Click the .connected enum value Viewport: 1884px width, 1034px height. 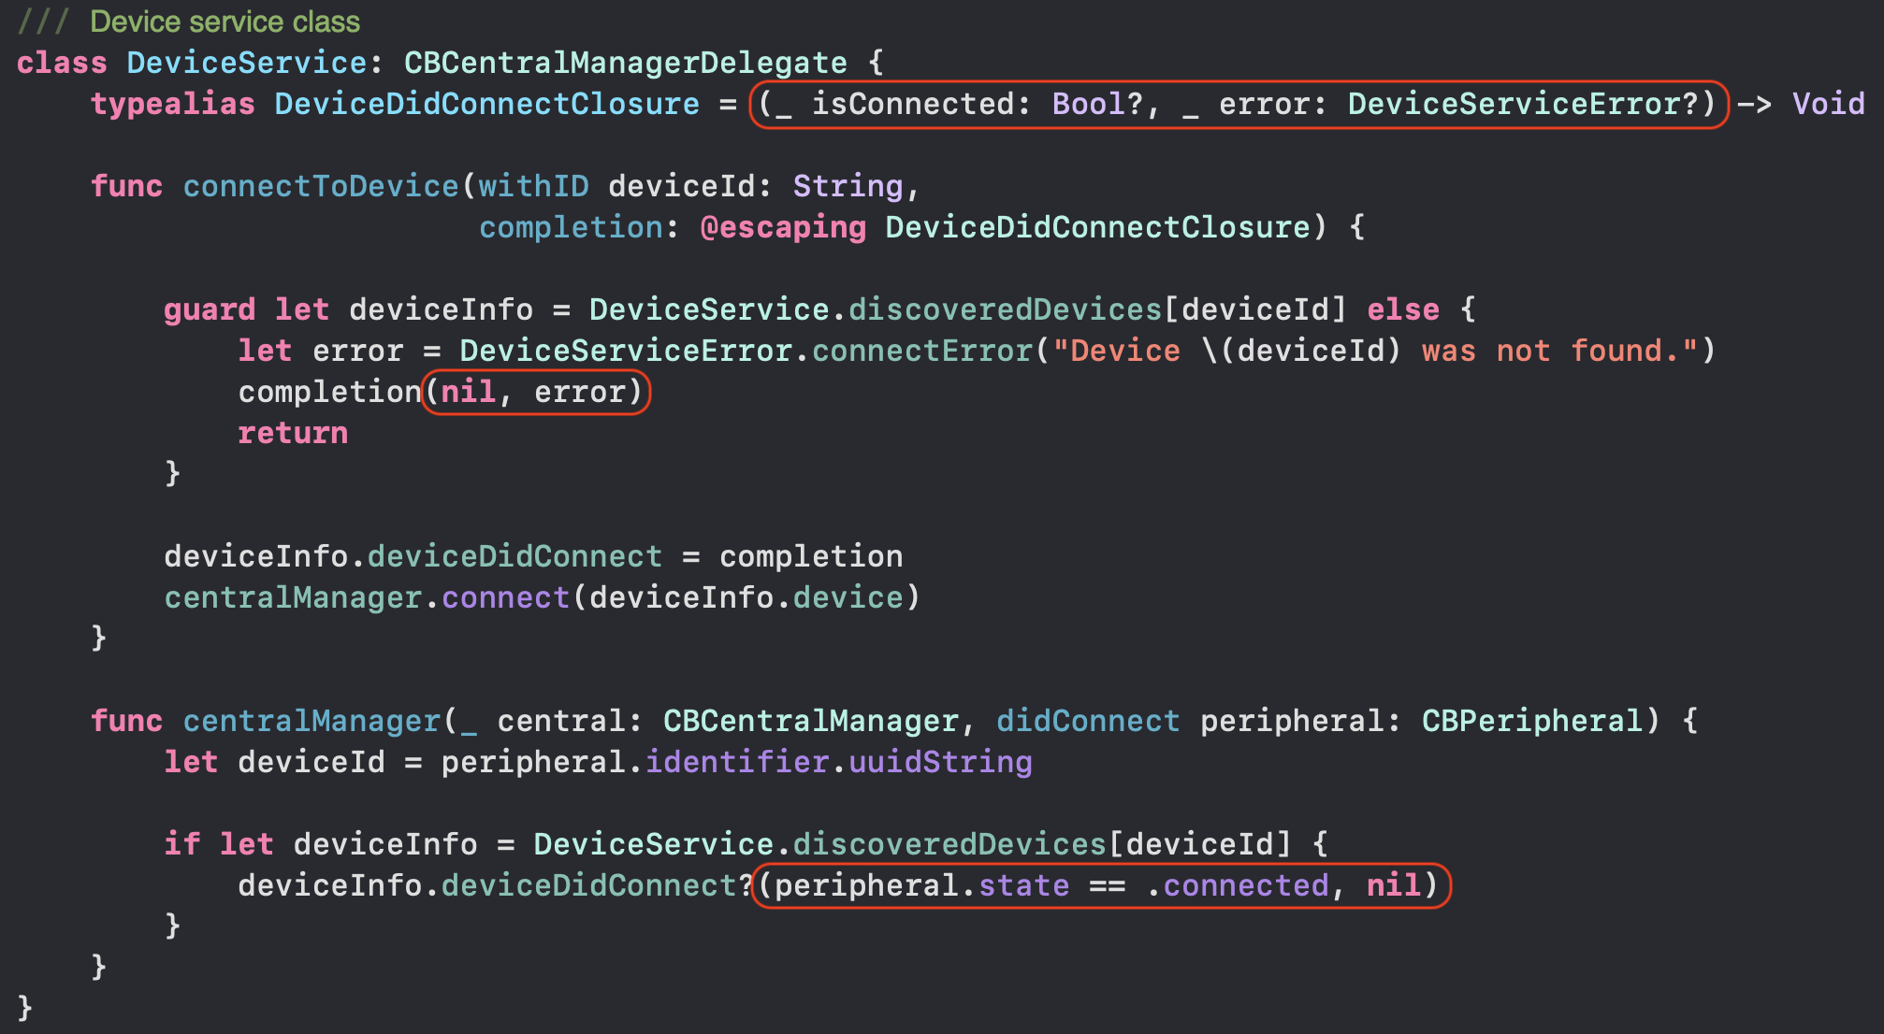(1237, 885)
